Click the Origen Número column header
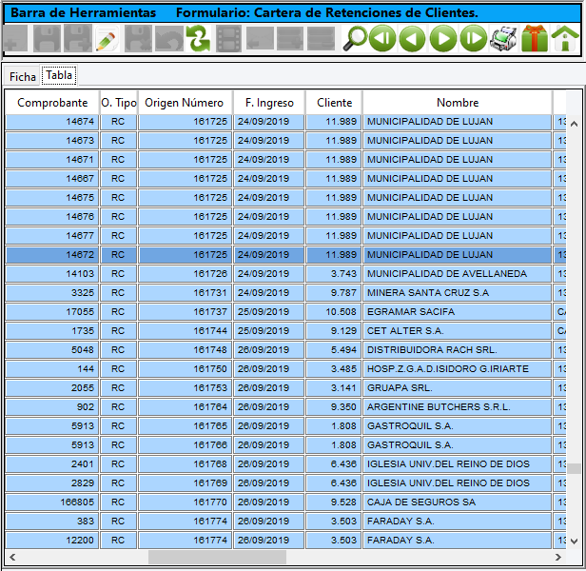Viewport: 586px width, 571px height. [186, 103]
